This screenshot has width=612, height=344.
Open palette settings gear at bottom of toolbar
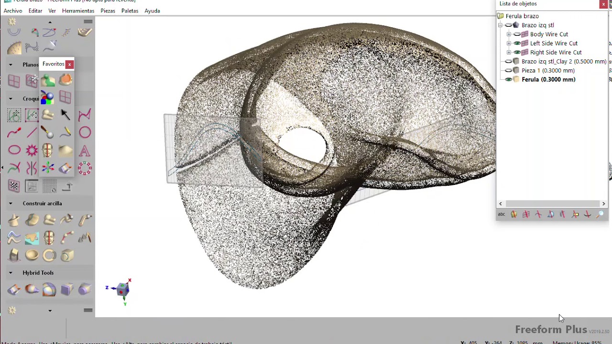pyautogui.click(x=12, y=311)
